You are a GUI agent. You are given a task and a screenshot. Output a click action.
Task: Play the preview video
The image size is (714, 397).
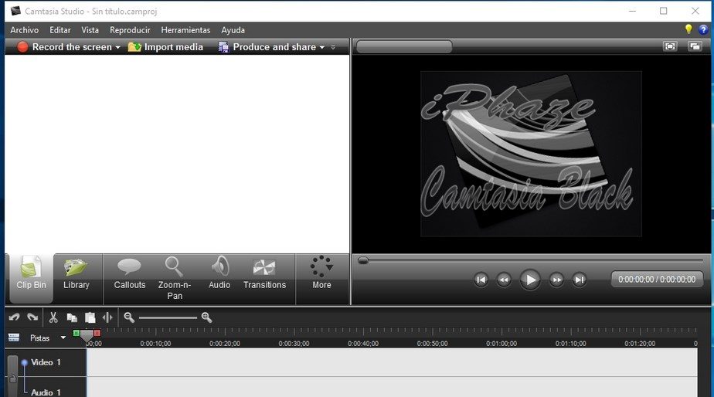pos(530,280)
